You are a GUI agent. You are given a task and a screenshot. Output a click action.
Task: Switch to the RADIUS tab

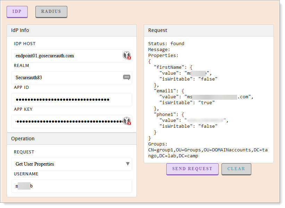coord(51,11)
